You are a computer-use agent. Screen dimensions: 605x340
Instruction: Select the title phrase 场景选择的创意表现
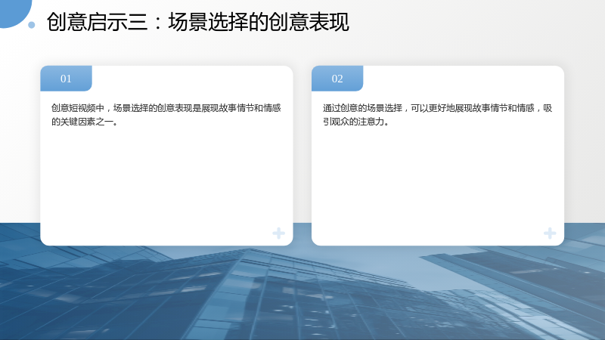point(259,22)
